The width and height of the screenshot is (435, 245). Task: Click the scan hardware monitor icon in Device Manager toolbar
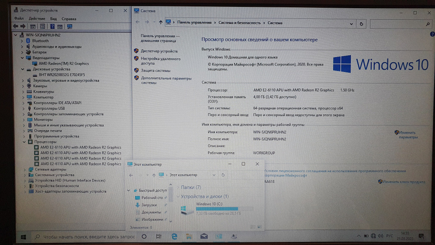coord(70,27)
